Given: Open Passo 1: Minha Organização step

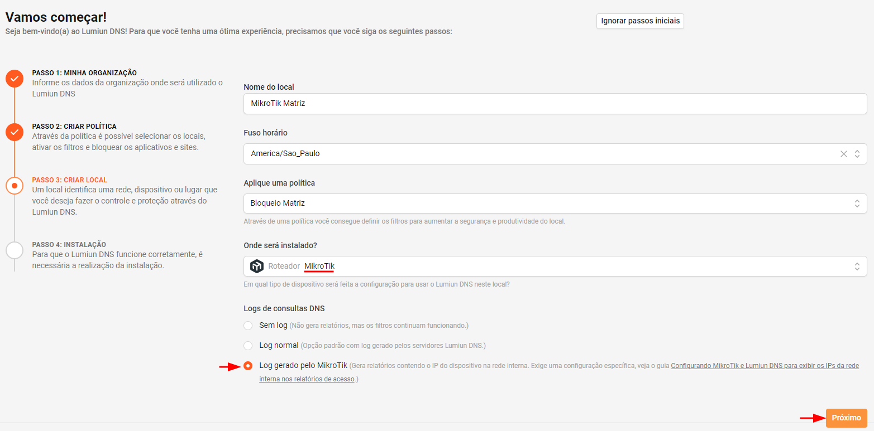Looking at the screenshot, I should pyautogui.click(x=84, y=73).
